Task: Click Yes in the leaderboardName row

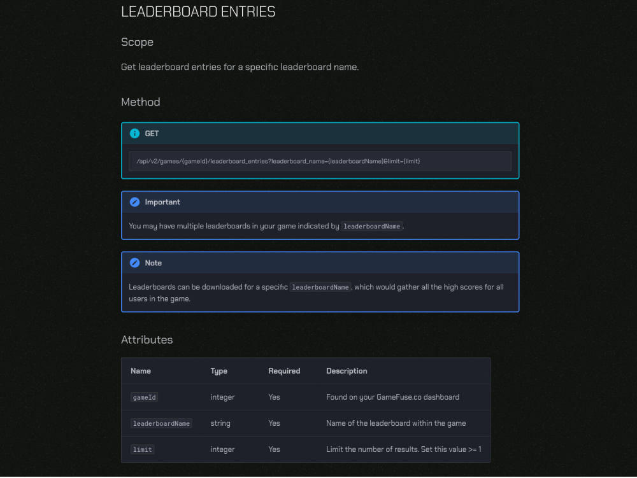Action: (274, 423)
